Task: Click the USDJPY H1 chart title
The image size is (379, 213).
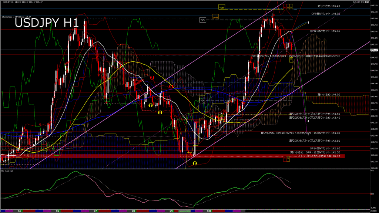Action: pyautogui.click(x=47, y=23)
